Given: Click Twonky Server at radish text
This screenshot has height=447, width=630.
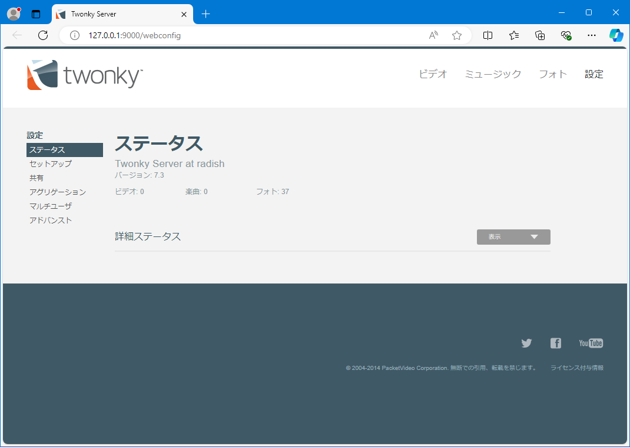Looking at the screenshot, I should point(170,164).
